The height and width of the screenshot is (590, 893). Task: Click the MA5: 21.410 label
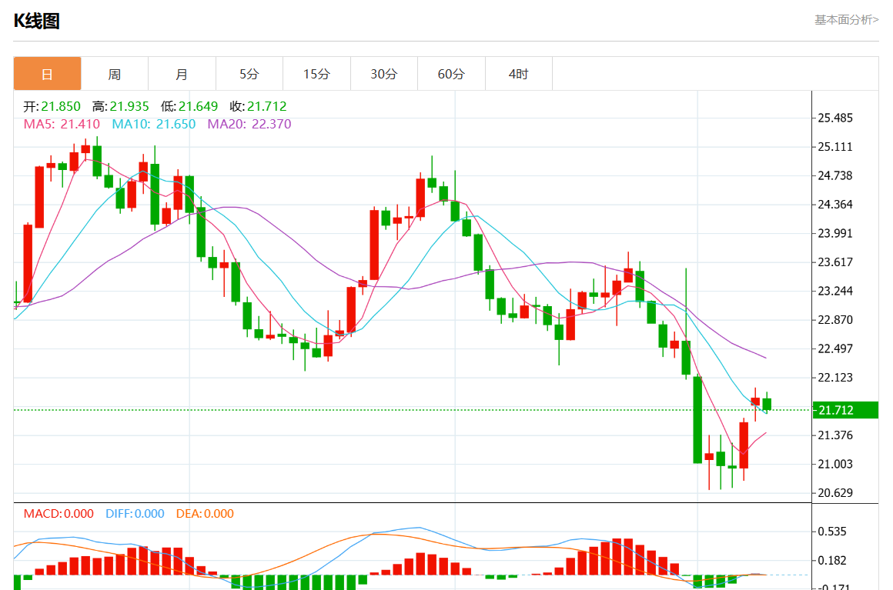[x=62, y=124]
